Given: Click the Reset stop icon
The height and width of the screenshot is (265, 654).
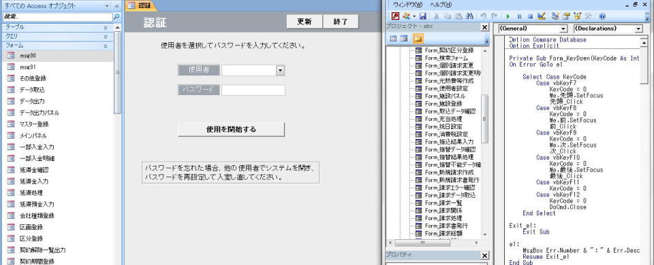Looking at the screenshot, I should click(x=530, y=16).
